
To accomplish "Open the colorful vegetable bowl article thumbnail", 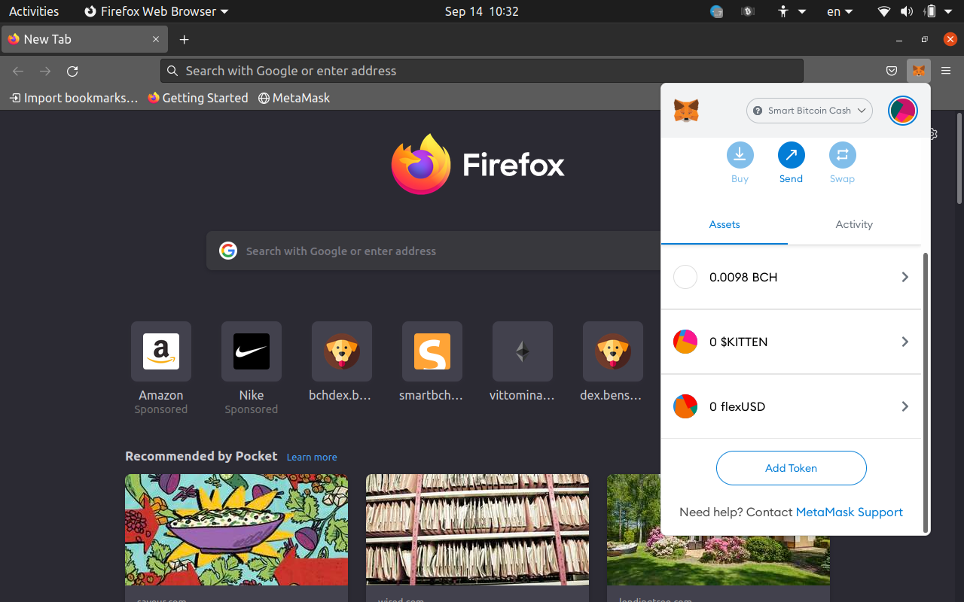I will 236,530.
